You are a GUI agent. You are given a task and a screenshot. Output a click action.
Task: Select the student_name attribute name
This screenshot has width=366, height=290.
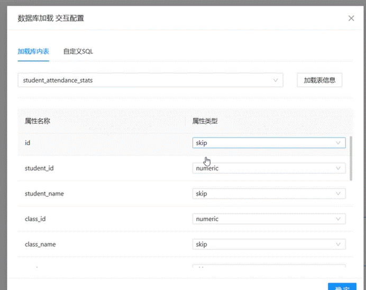(x=44, y=194)
